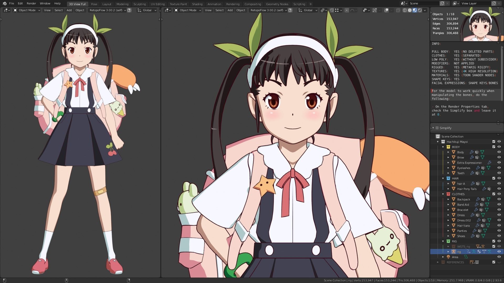Open RetopoFlow 3.00.2 dropdown in left viewport
Viewport: 504px width, 283px height.
tap(107, 10)
